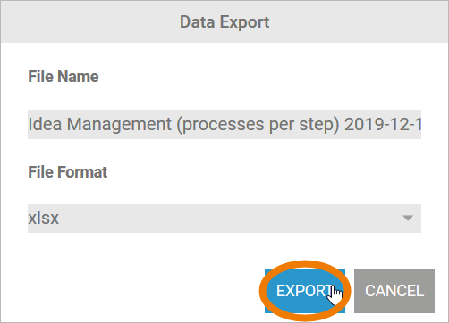
Task: Click the small down arrow beside xlsx
Action: coord(408,218)
